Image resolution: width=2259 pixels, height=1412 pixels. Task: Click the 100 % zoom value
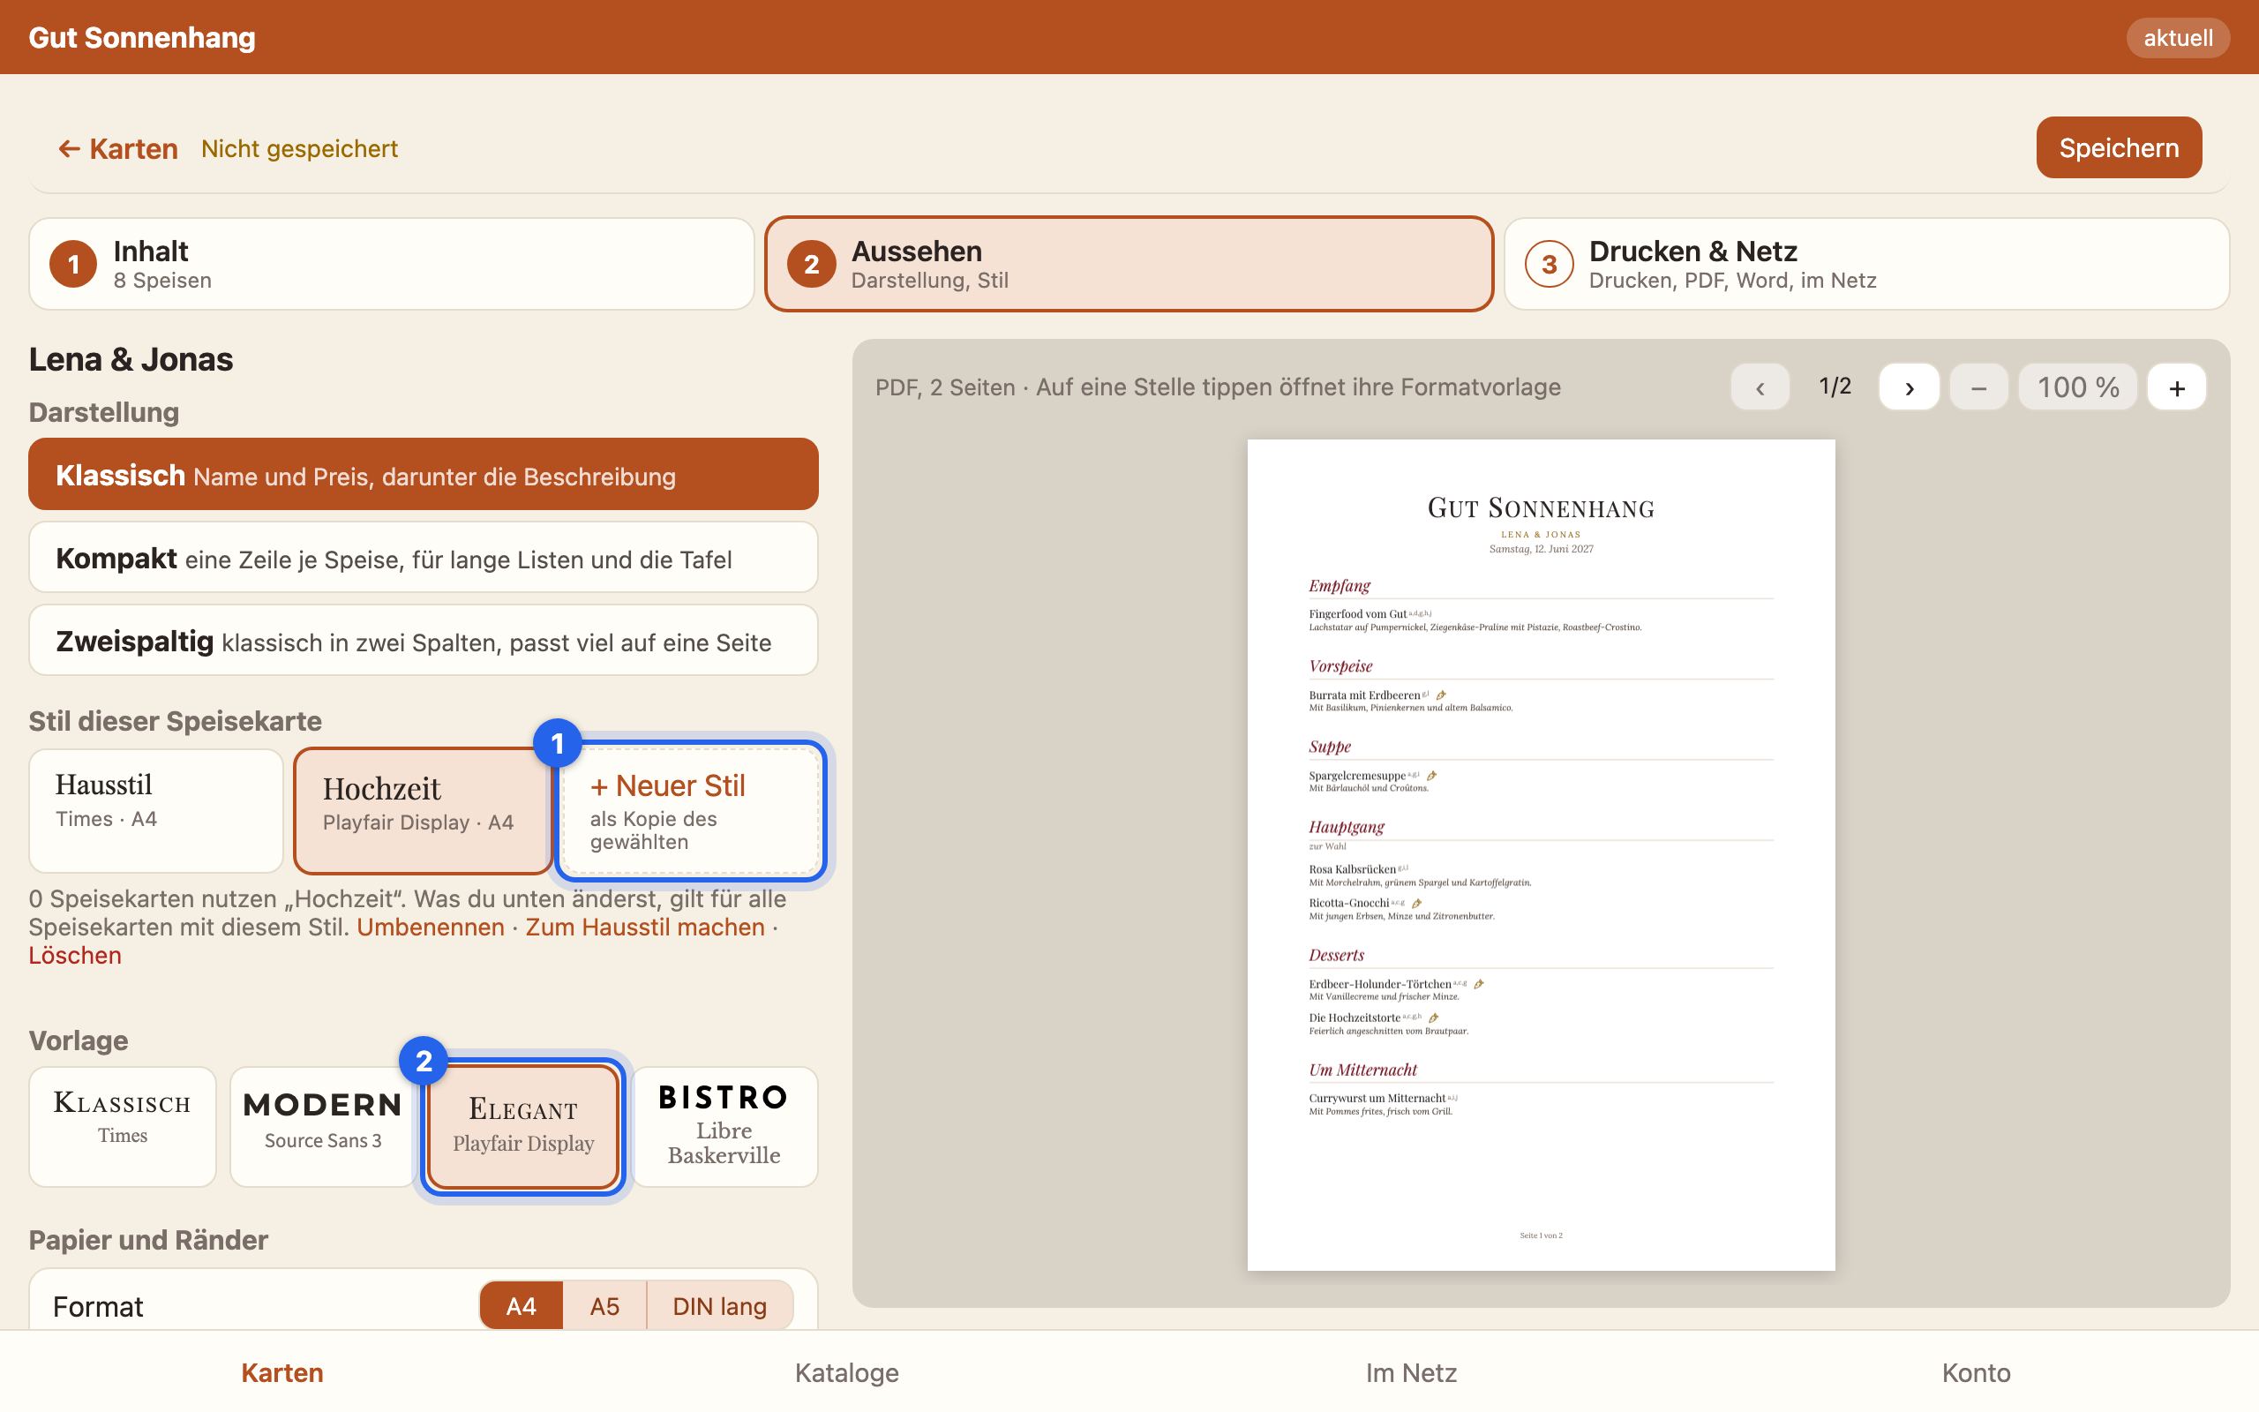pos(2078,387)
